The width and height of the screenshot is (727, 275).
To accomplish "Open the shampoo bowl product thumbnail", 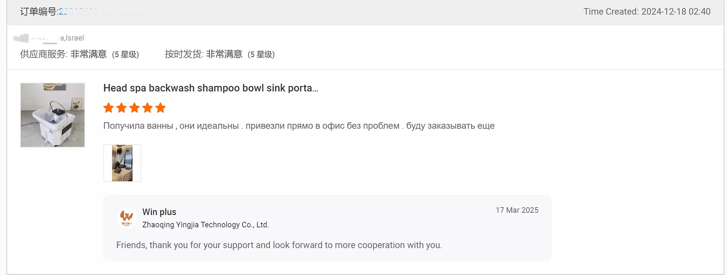I will (53, 115).
